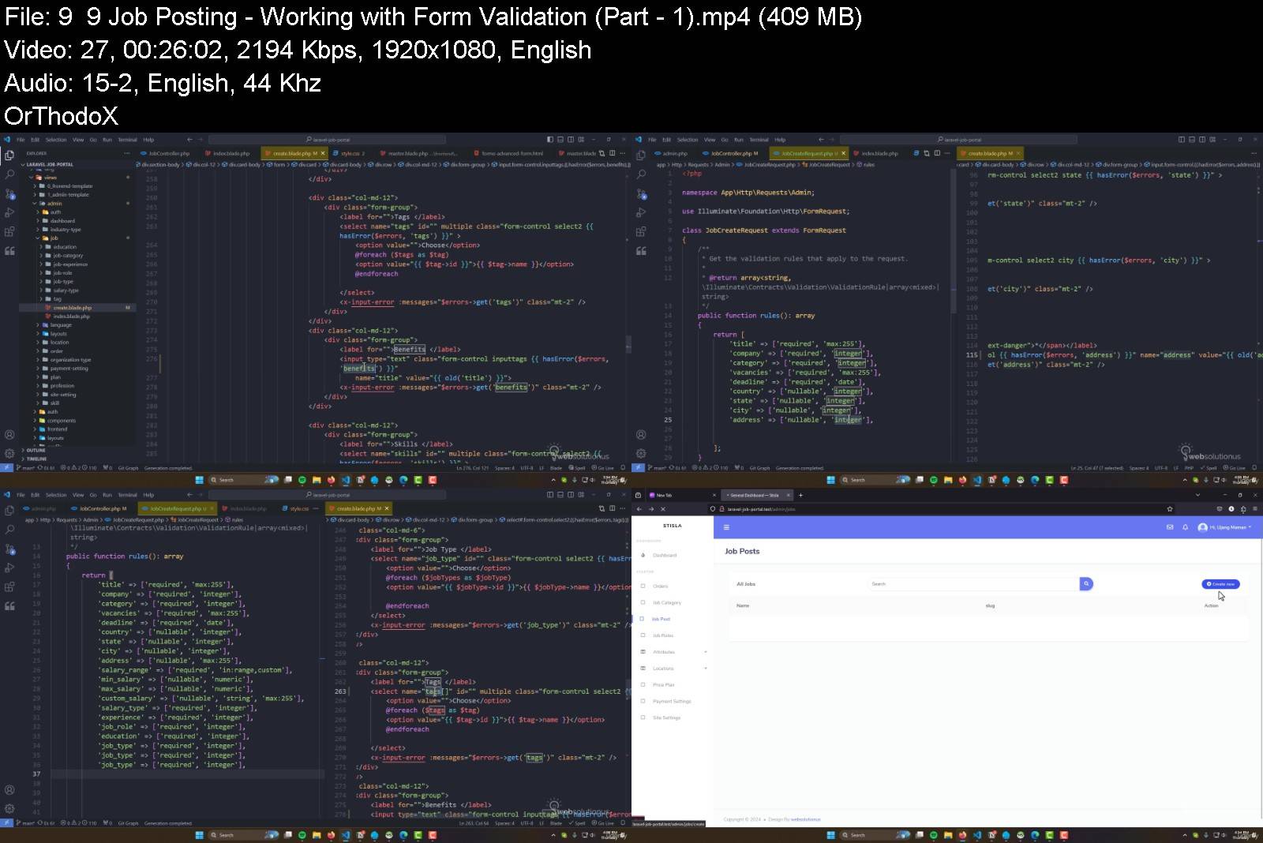Open Search view in top-left VS Code frame
Image resolution: width=1263 pixels, height=843 pixels.
[9, 174]
